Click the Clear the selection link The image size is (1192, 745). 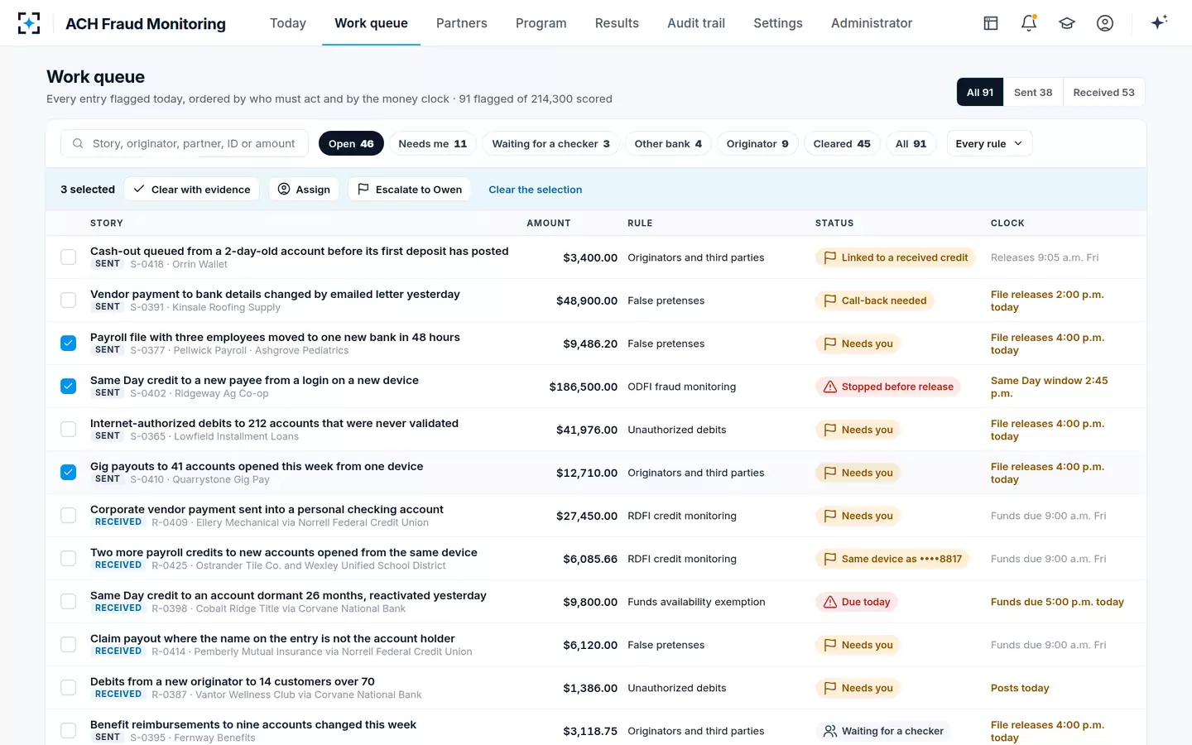[x=536, y=190]
